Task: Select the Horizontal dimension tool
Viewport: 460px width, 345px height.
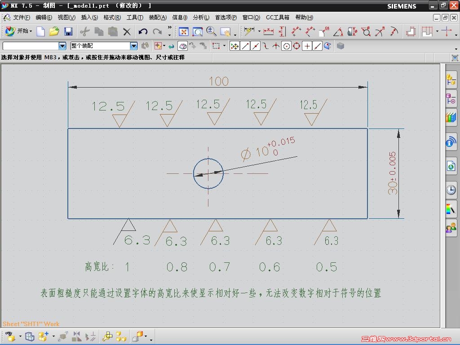Action: pos(269,31)
